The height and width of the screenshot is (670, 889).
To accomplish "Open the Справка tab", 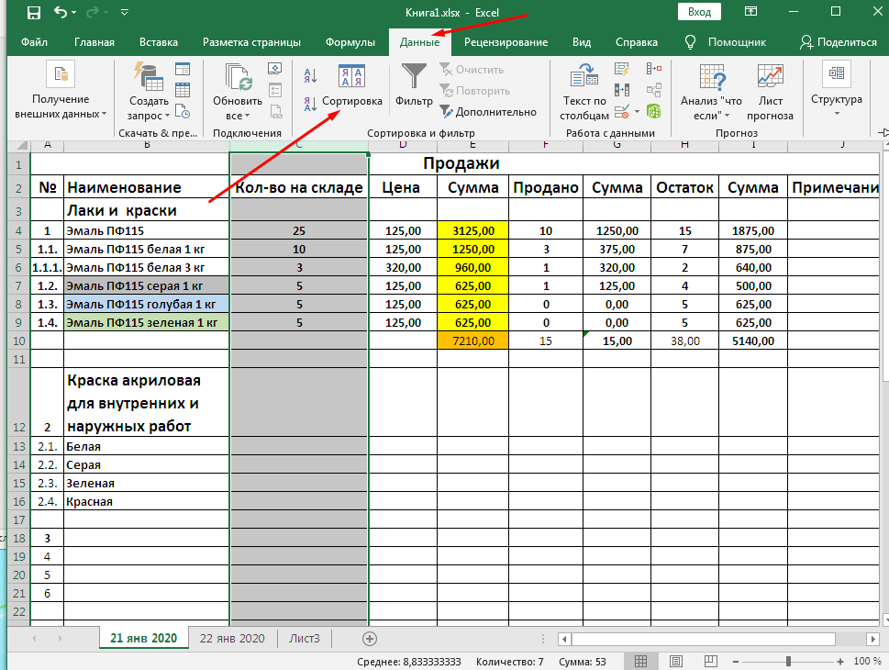I will click(636, 42).
